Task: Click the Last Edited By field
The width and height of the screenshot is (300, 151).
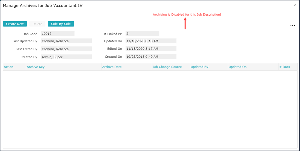Action: [66, 49]
